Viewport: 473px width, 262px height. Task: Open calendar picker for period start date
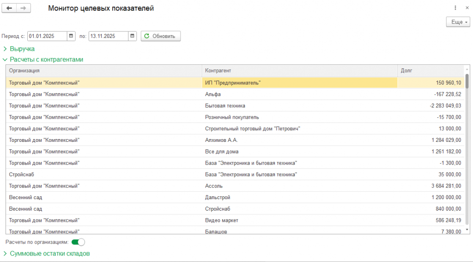(71, 36)
